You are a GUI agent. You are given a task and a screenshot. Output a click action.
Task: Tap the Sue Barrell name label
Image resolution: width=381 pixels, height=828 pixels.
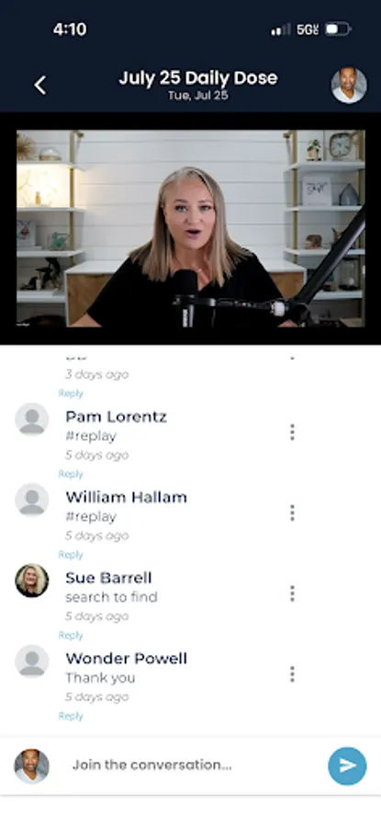(108, 578)
